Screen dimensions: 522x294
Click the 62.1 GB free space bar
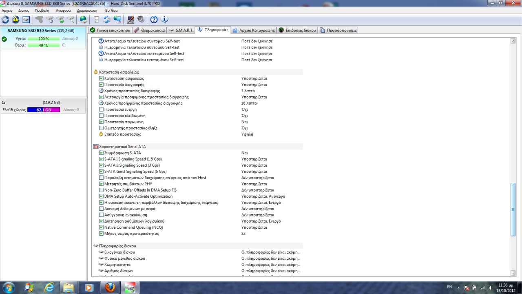point(44,110)
